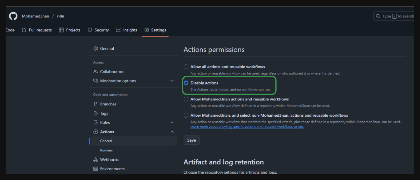Click the Actions permissions heading

pos(214,50)
